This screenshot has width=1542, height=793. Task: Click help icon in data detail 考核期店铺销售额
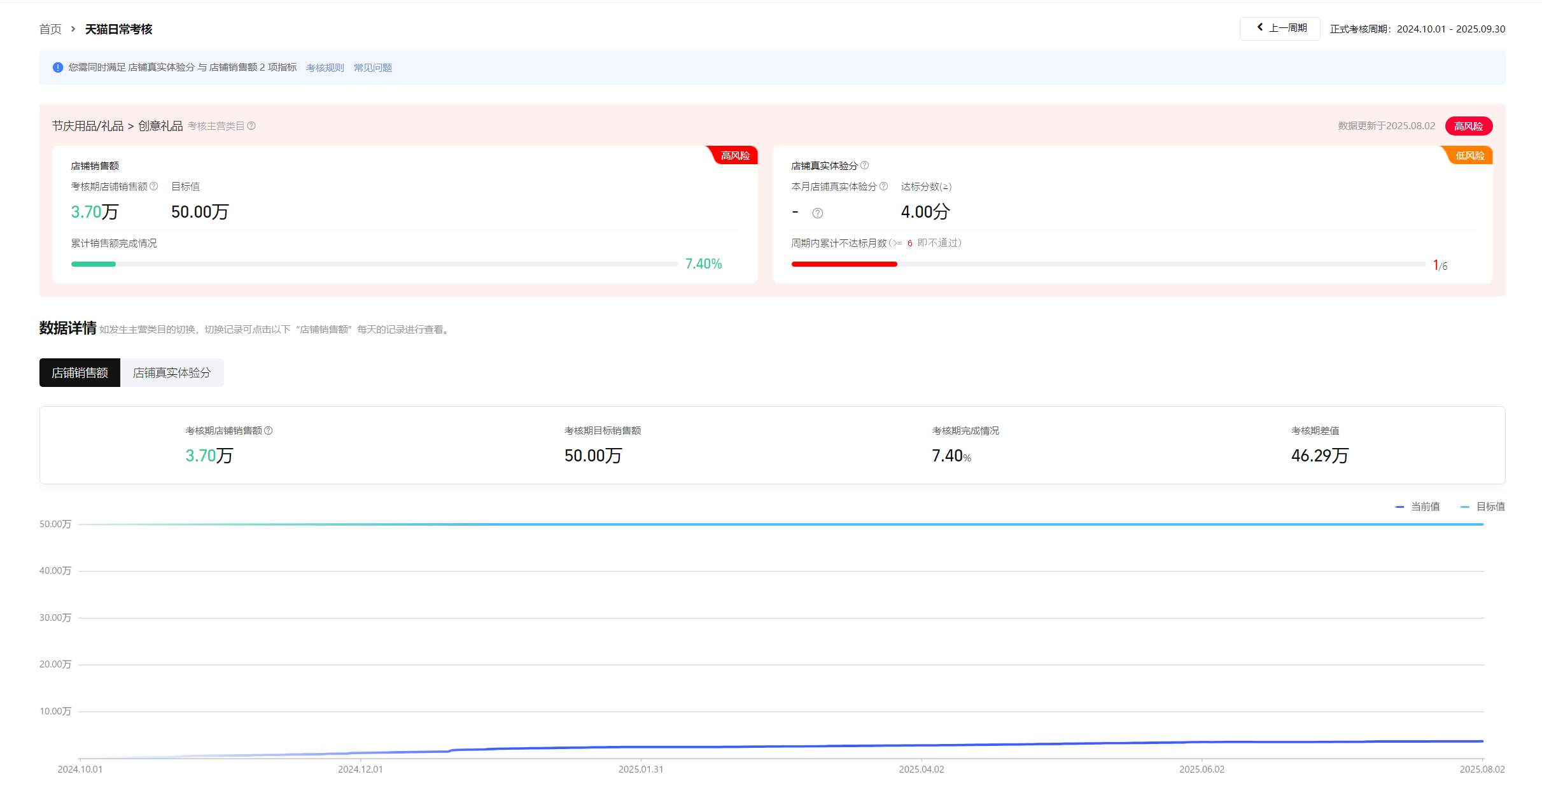[269, 431]
